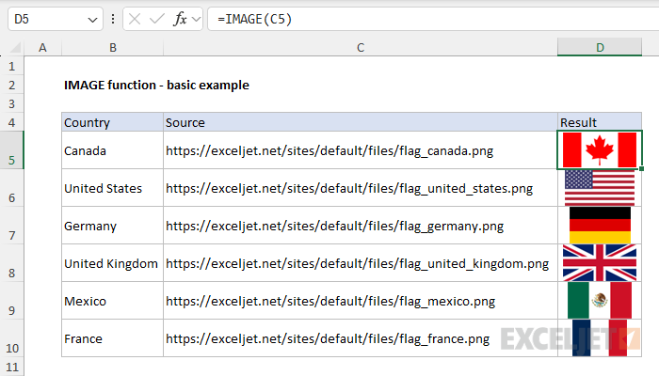
Task: Select column D header
Action: coord(600,47)
